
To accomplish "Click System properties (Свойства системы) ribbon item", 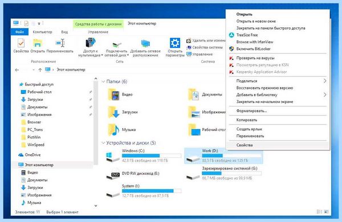I will (x=205, y=47).
